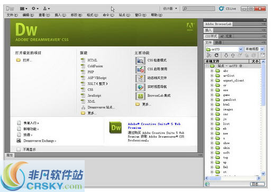Select the gamelist folder in the file tree
The height and width of the screenshot is (192, 272).
pyautogui.click(x=229, y=100)
